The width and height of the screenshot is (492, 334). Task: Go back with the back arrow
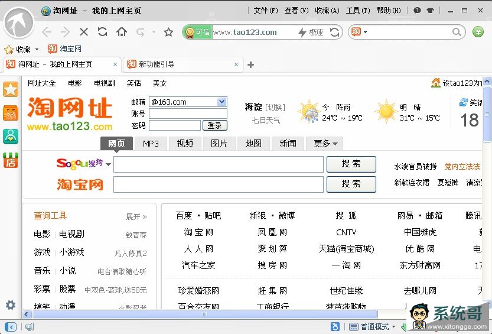tap(47, 32)
